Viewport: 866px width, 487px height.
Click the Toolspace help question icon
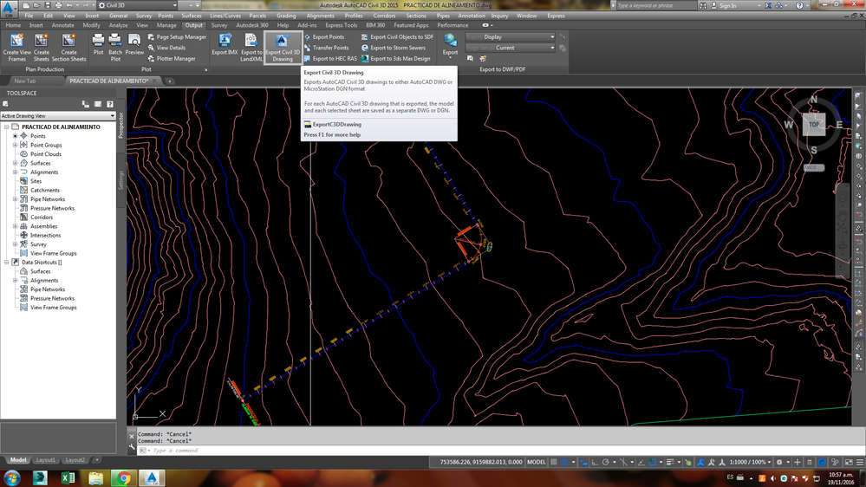tap(110, 104)
